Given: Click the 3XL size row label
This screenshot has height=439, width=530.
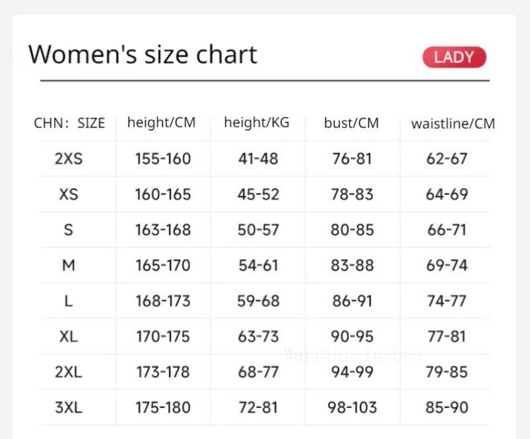Looking at the screenshot, I should (x=69, y=407).
